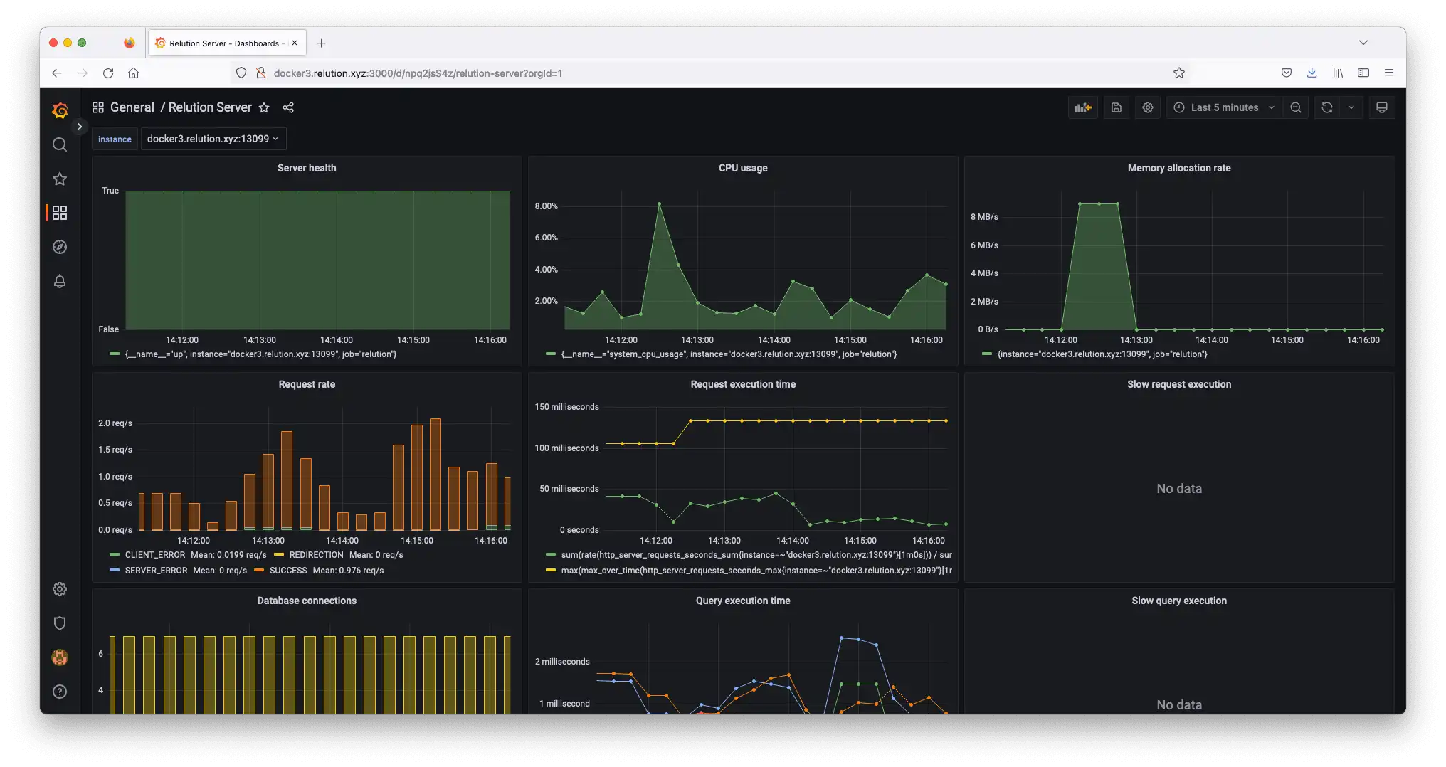Click the orange SUCCESS color swatch
This screenshot has width=1446, height=767.
coord(259,571)
